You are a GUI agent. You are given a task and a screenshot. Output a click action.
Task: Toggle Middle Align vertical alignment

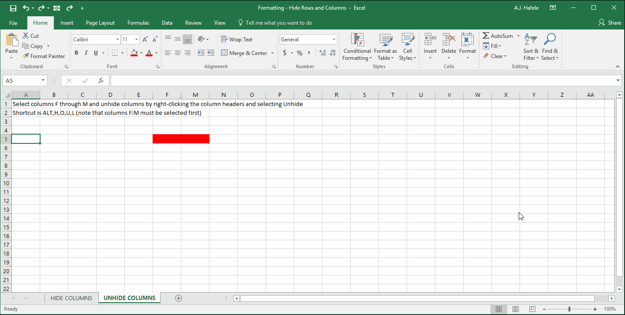point(178,39)
